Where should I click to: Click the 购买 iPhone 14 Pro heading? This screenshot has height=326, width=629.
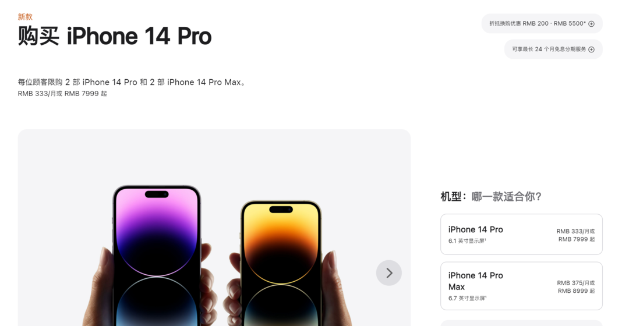tap(115, 36)
